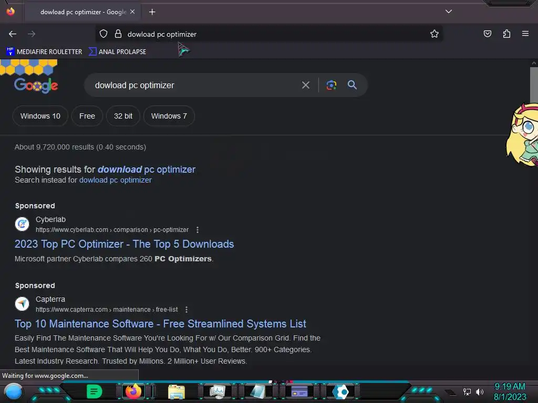Image resolution: width=538 pixels, height=403 pixels.
Task: Open the Save to Pocket icon
Action: pos(487,34)
